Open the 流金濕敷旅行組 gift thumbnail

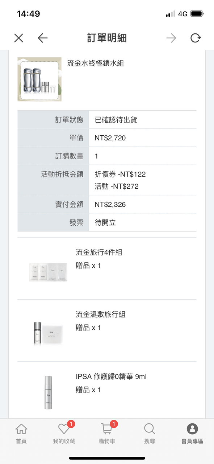pos(48,333)
